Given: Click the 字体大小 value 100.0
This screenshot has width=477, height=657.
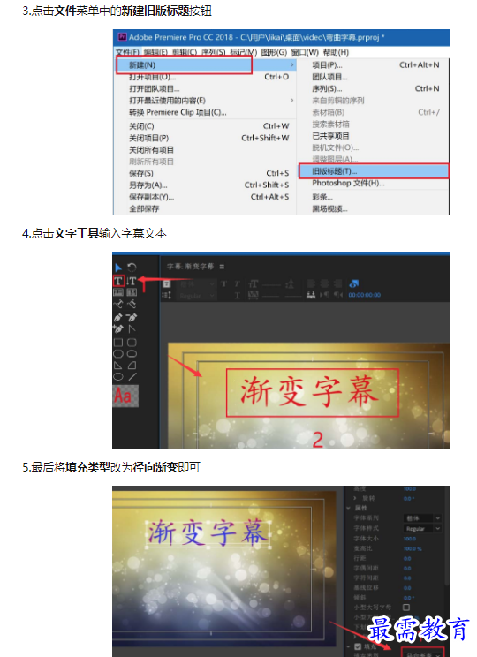Looking at the screenshot, I should click(410, 539).
